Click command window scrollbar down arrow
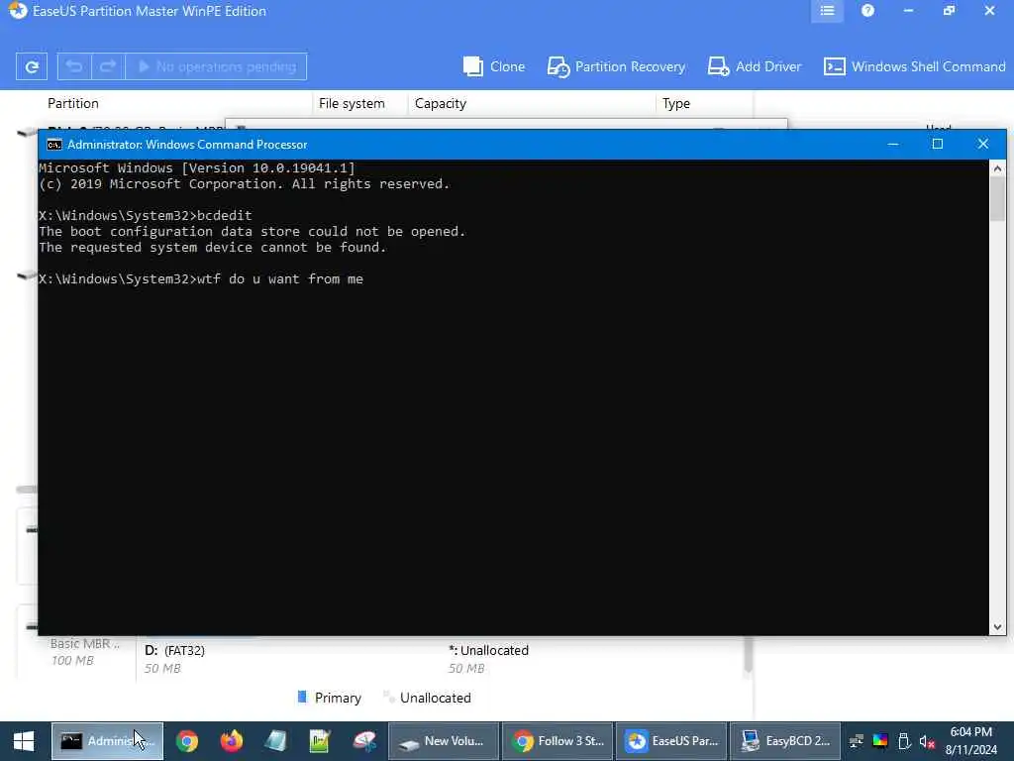 tap(997, 627)
